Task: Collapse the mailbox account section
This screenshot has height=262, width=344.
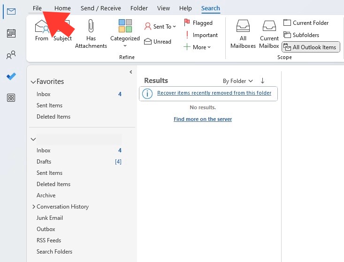Action: (33, 139)
